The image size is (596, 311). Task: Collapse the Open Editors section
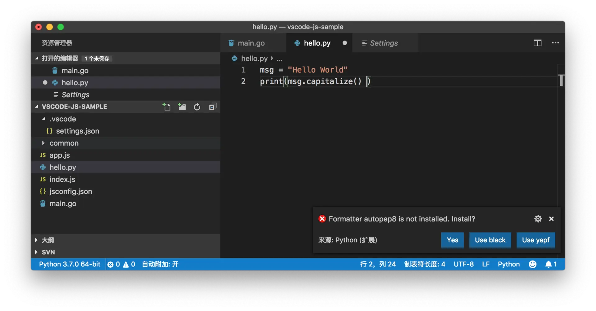click(37, 58)
